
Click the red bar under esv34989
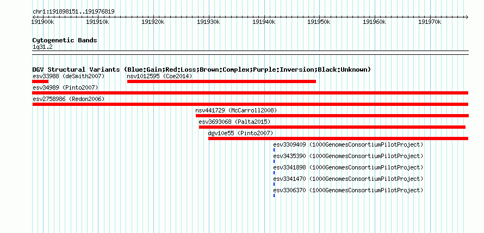(250, 93)
